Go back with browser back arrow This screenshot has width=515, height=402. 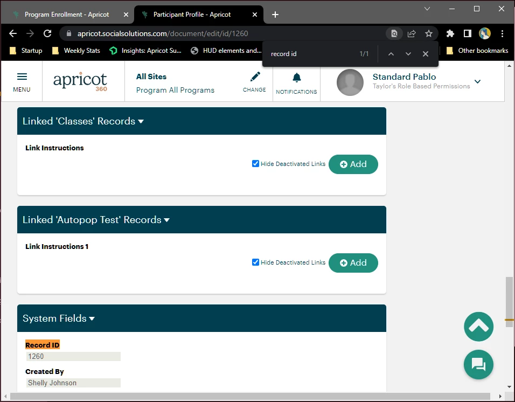coord(13,33)
